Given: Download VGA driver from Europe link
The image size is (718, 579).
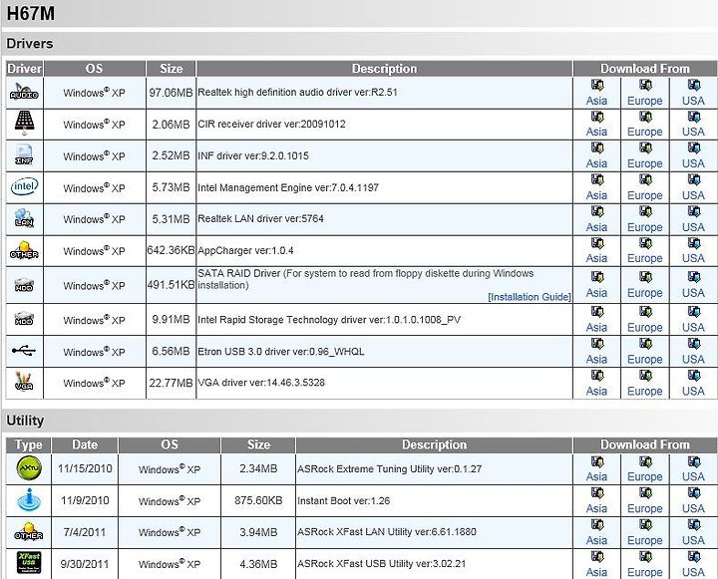Looking at the screenshot, I should [x=645, y=392].
